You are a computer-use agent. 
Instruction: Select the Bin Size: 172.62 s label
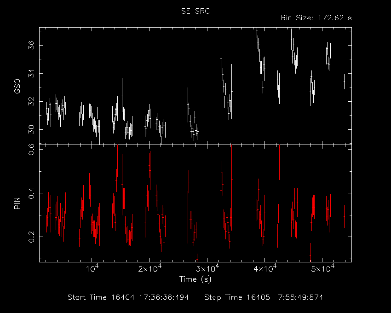point(316,18)
